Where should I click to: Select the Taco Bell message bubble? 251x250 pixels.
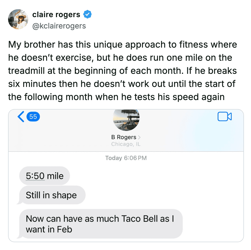click(x=100, y=224)
